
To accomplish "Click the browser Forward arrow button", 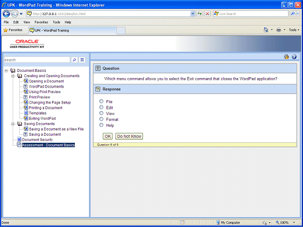I will click(x=15, y=14).
